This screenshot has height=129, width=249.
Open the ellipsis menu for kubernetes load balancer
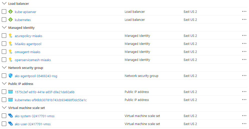tap(244, 20)
